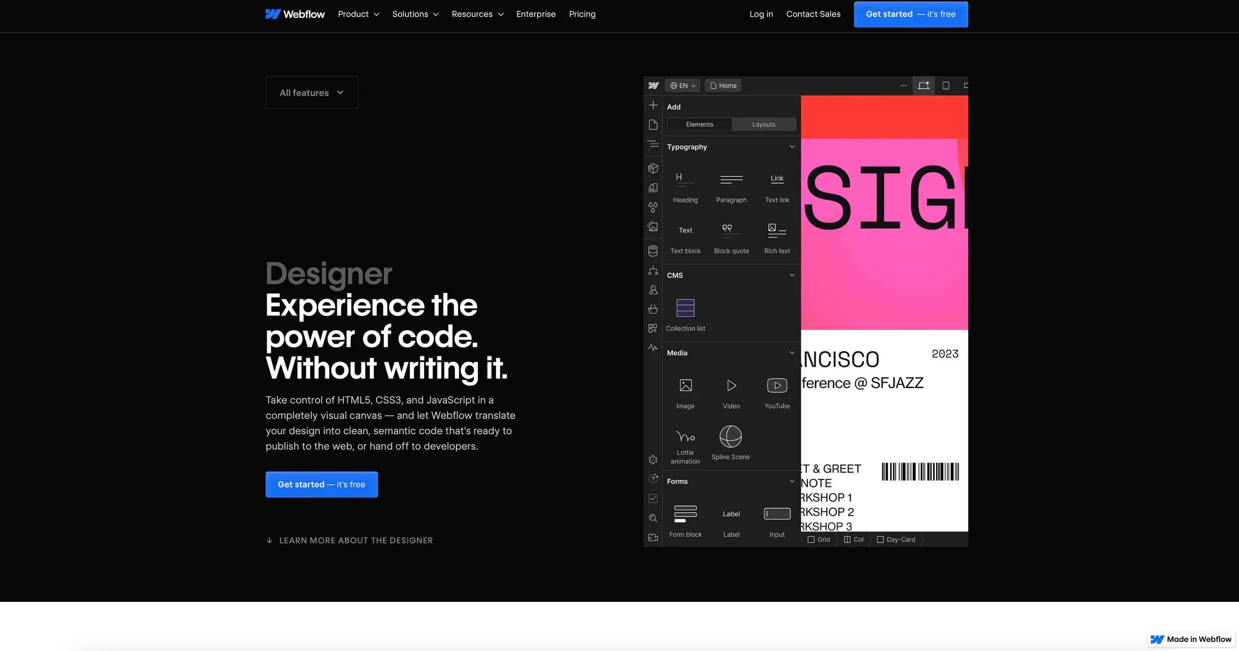Open the Product menu
This screenshot has height=651, width=1239.
pyautogui.click(x=358, y=14)
